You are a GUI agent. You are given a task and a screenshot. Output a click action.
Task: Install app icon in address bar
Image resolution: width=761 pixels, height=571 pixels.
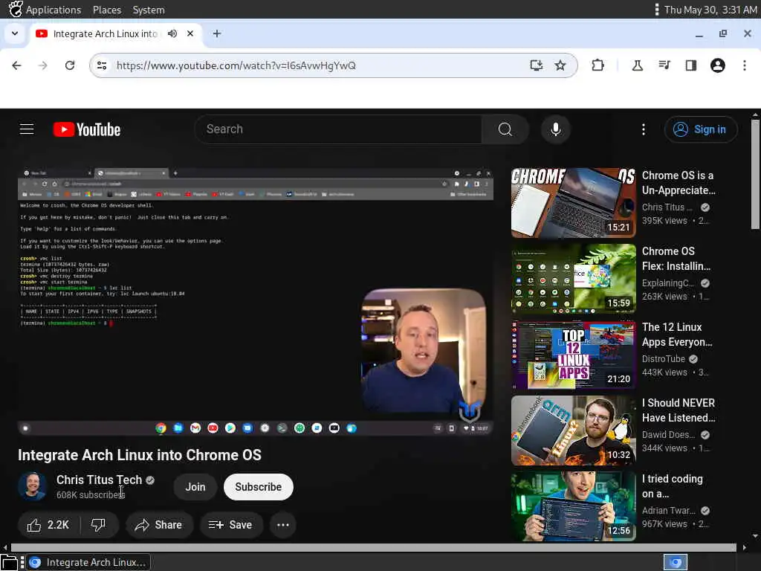(536, 65)
